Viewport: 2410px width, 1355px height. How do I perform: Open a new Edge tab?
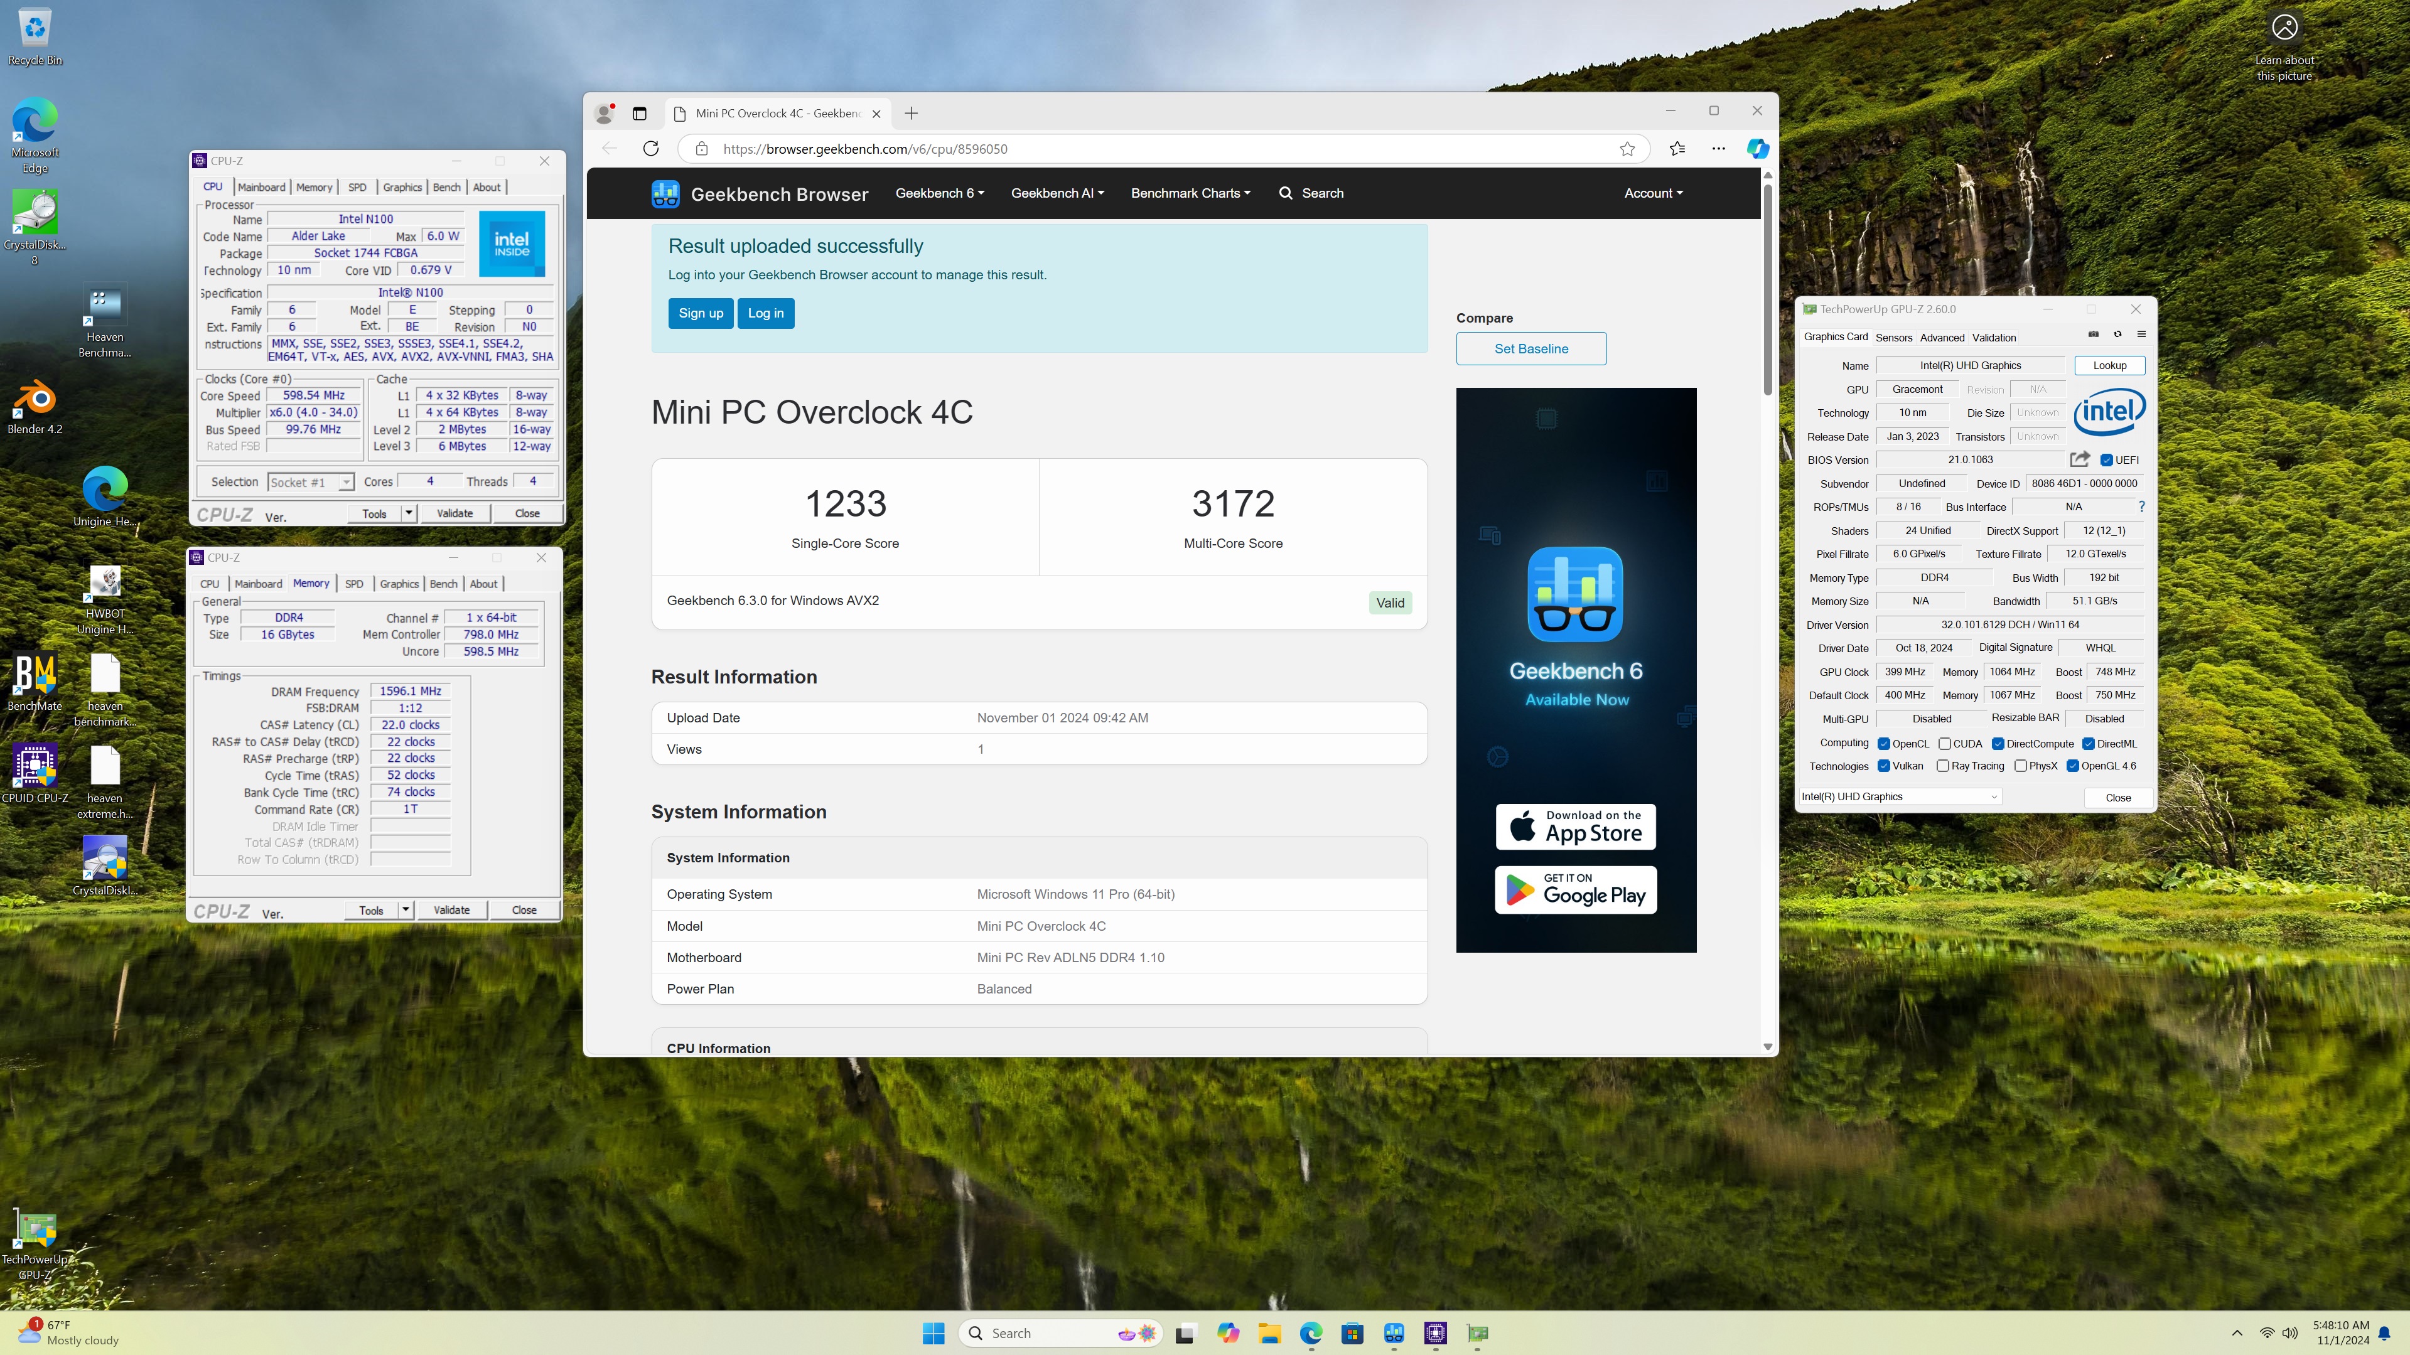(x=912, y=113)
